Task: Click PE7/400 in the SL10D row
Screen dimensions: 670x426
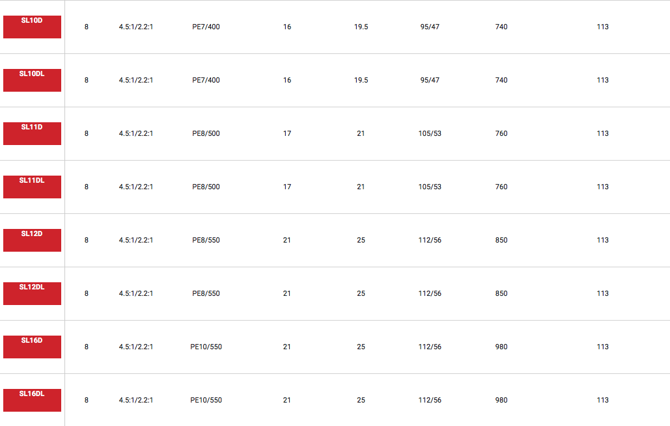Action: click(x=206, y=27)
